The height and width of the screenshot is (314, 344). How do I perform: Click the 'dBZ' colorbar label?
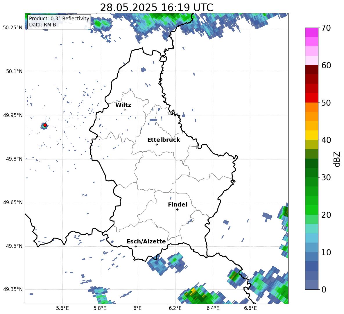click(337, 159)
